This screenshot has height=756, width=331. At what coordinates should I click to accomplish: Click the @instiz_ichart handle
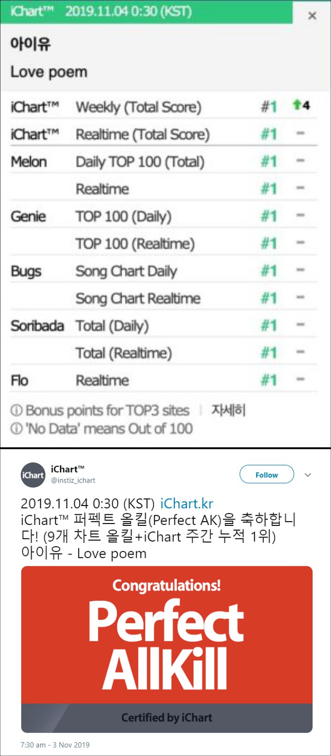click(73, 481)
